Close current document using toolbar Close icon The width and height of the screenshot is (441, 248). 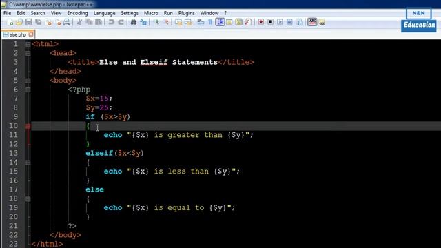pos(48,22)
